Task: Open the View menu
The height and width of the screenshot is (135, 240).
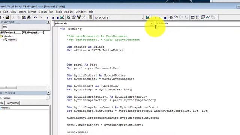Action: 13,12
